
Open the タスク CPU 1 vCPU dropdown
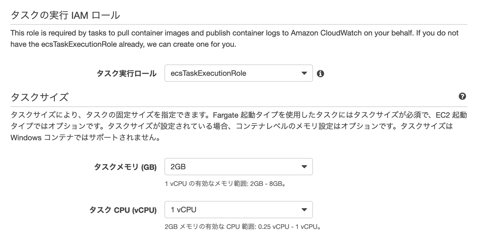pyautogui.click(x=238, y=210)
